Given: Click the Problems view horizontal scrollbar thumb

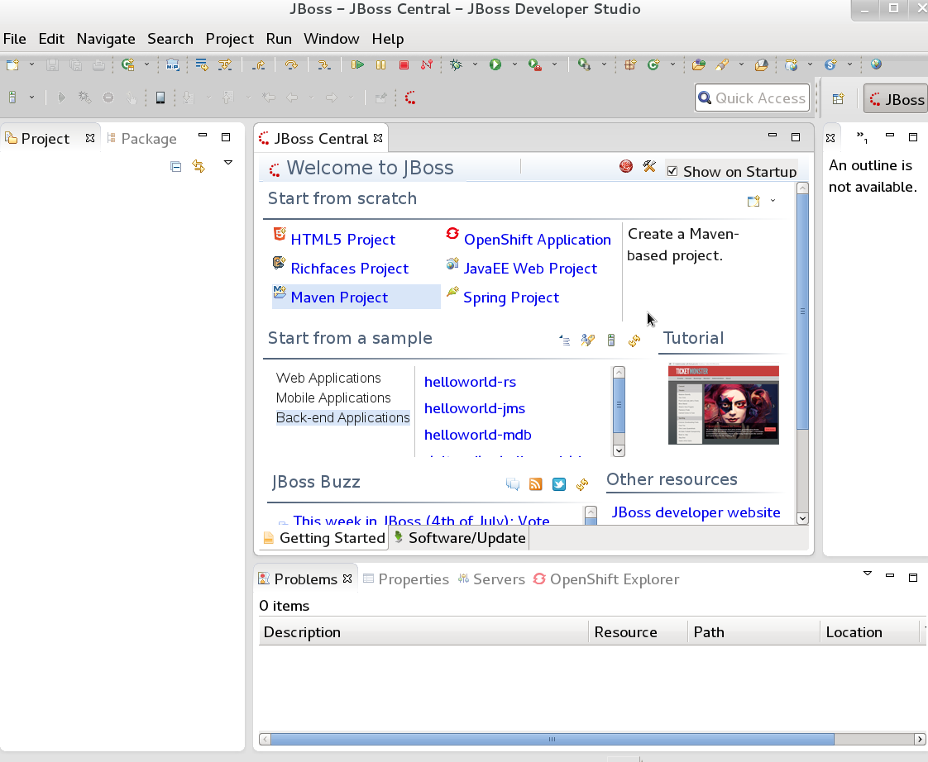Looking at the screenshot, I should pos(552,739).
